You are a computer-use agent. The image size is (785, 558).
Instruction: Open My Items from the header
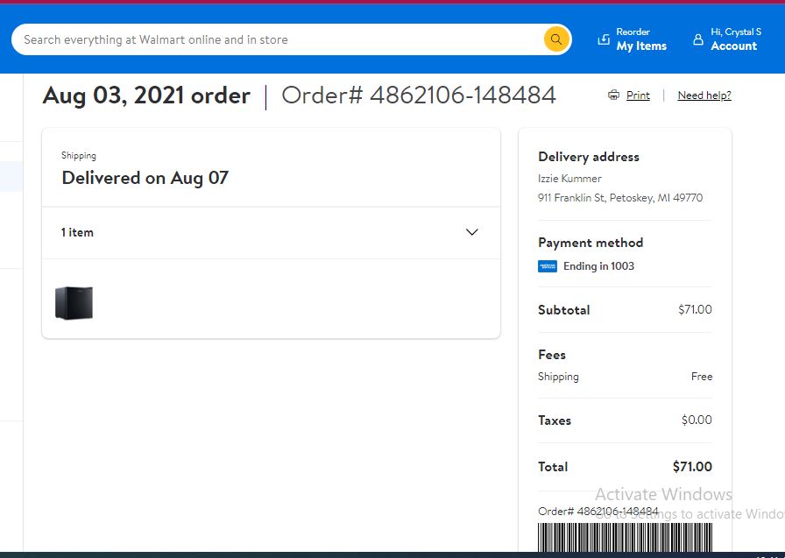(641, 46)
